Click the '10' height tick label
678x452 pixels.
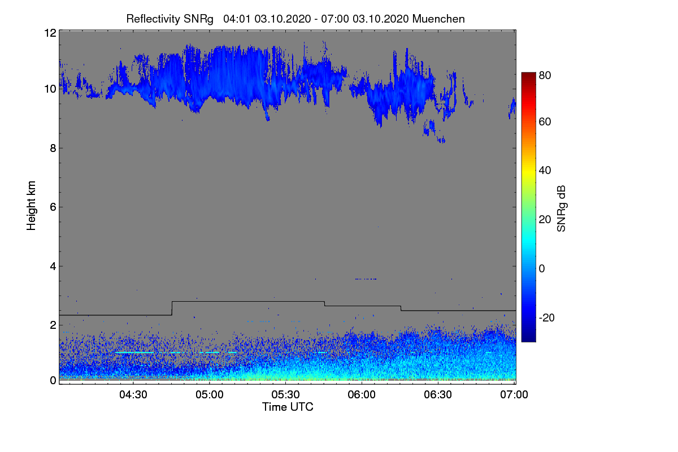(50, 89)
